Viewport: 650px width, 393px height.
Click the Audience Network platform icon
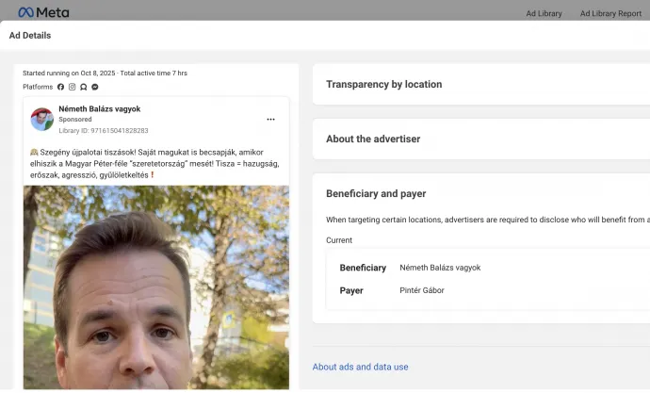(x=84, y=87)
